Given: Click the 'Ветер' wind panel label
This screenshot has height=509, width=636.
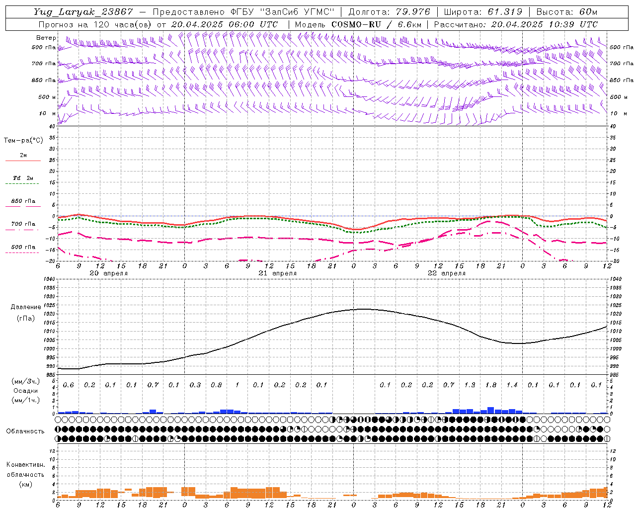Looking at the screenshot, I should click(46, 38).
